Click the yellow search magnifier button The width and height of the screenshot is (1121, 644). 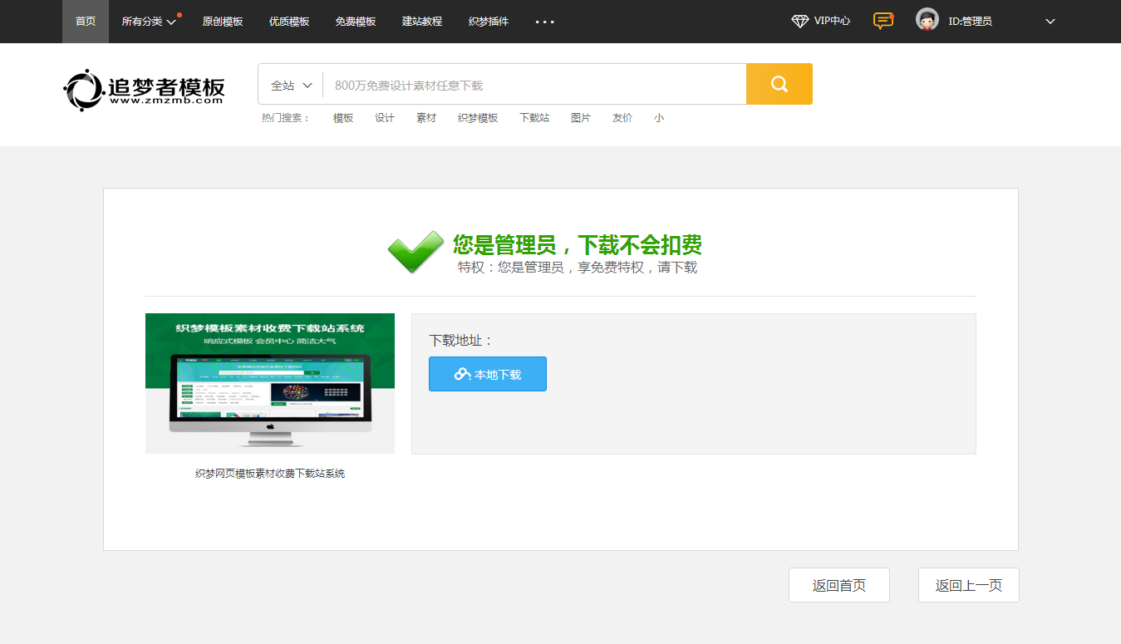pyautogui.click(x=779, y=84)
